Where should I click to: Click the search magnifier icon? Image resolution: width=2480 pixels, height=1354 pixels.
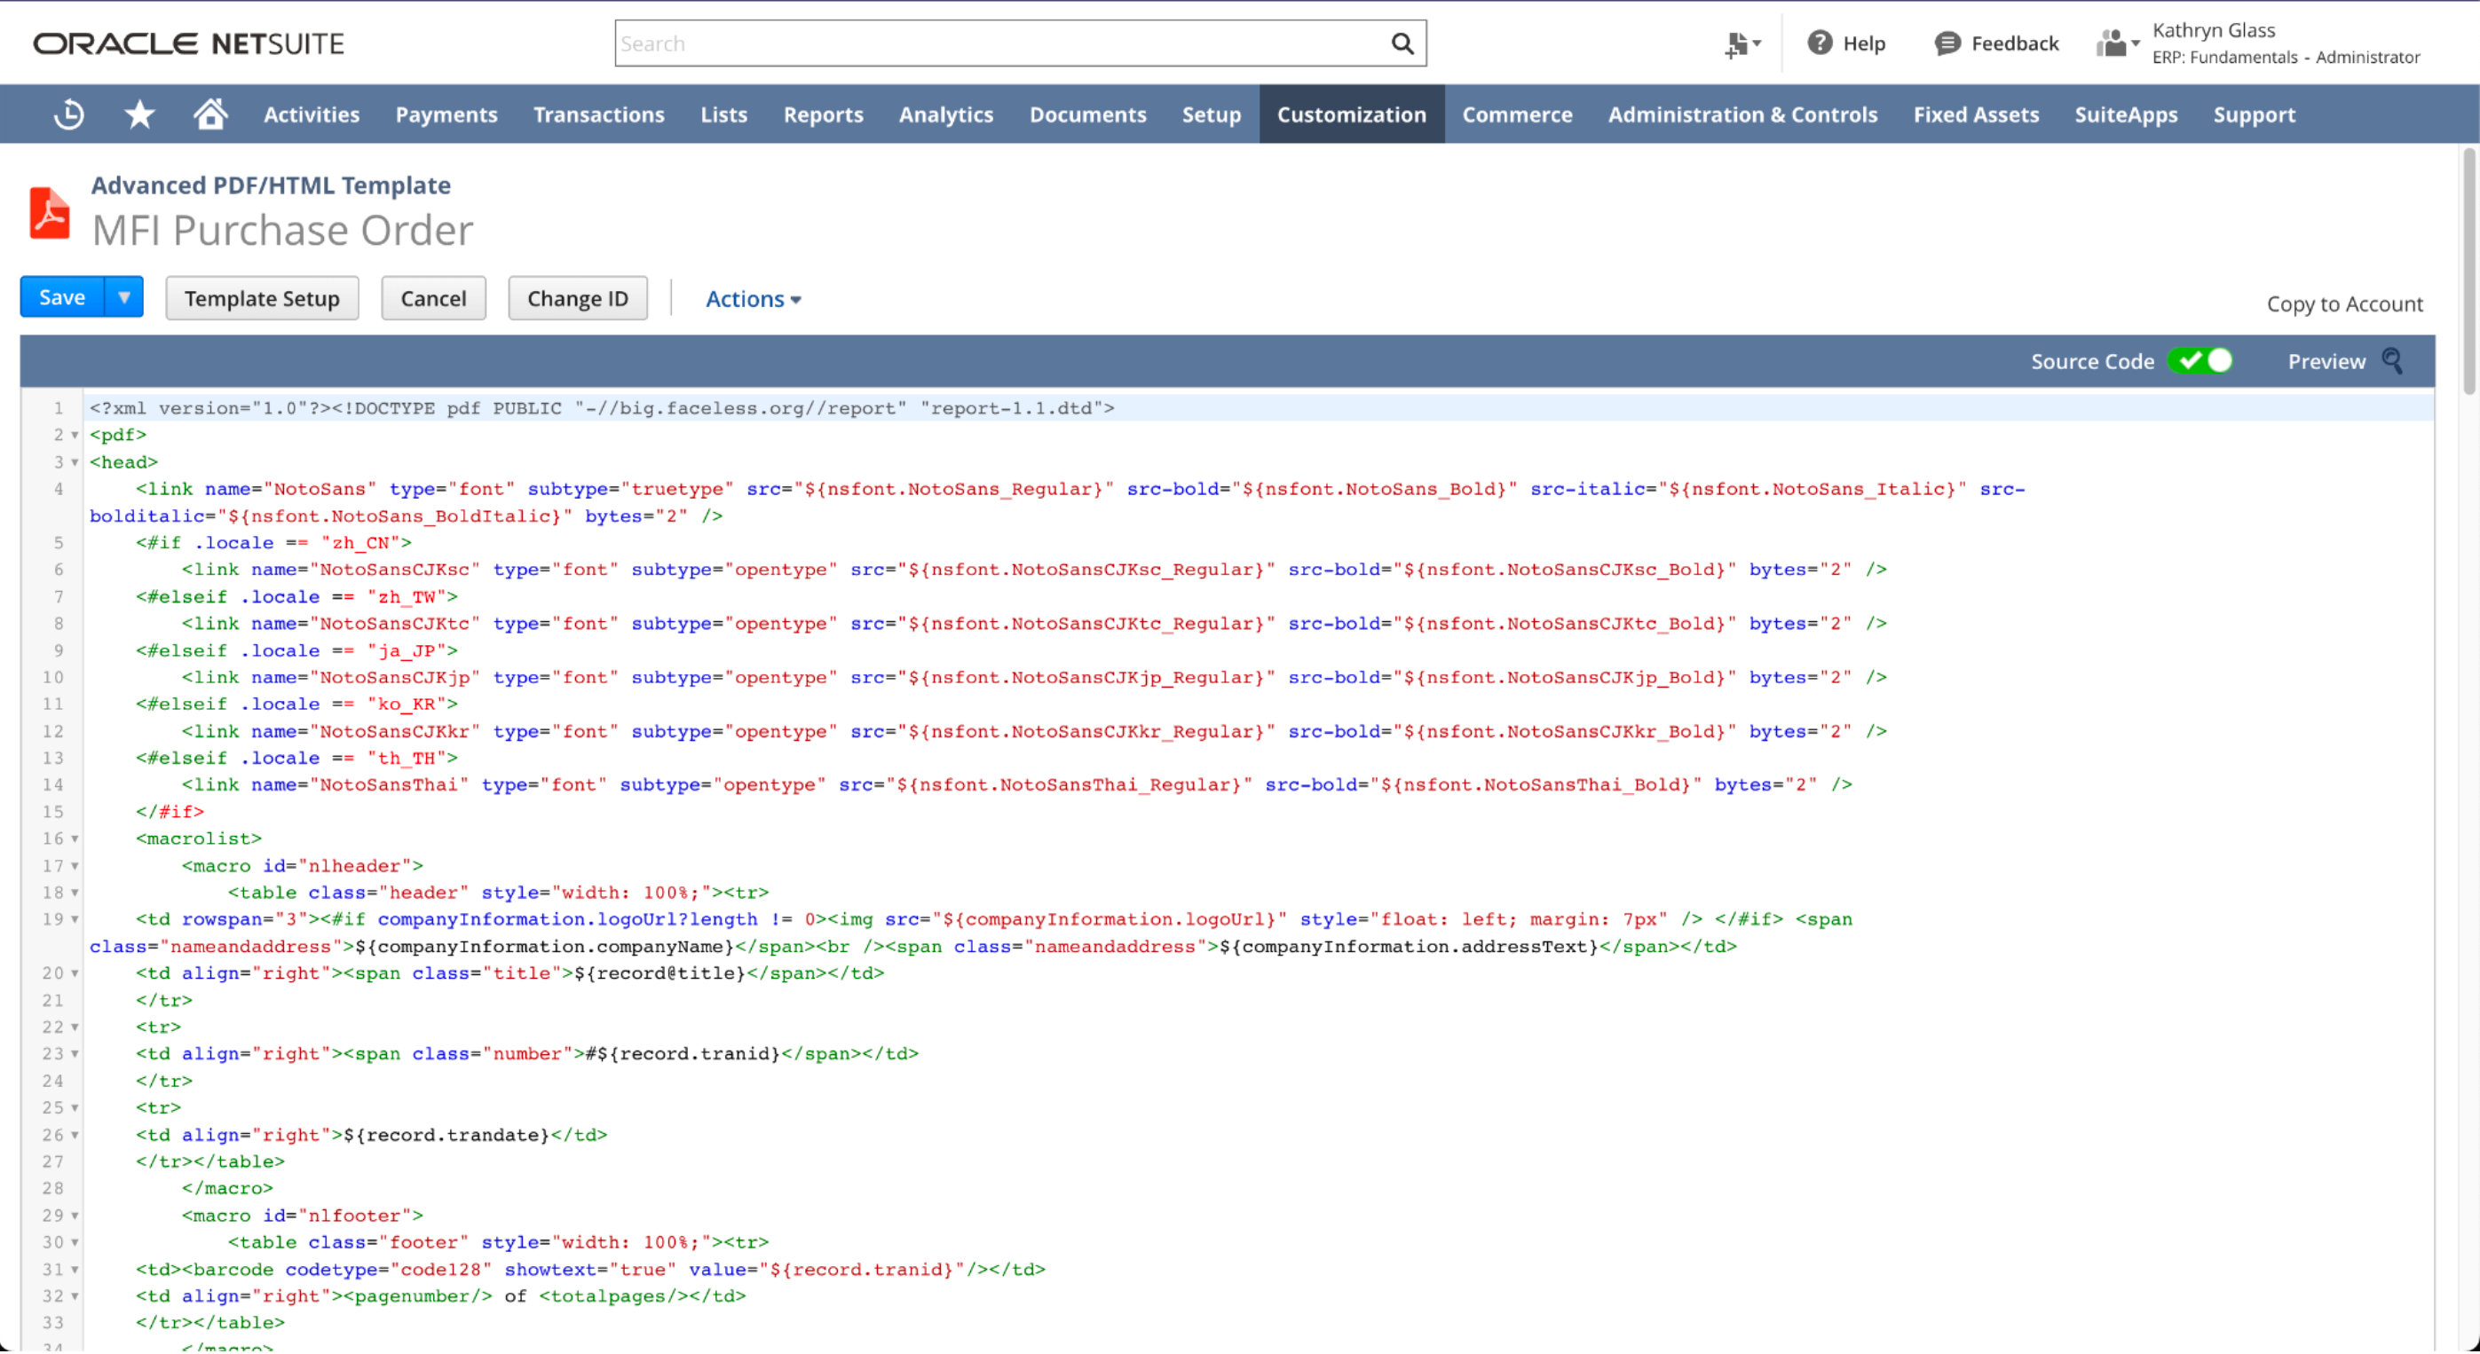1402,43
